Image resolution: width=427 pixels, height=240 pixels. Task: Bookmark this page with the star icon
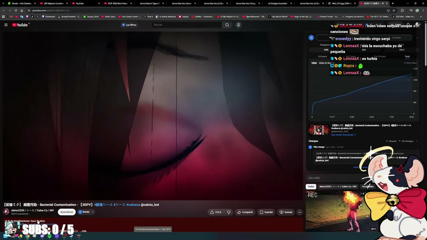(x=394, y=10)
